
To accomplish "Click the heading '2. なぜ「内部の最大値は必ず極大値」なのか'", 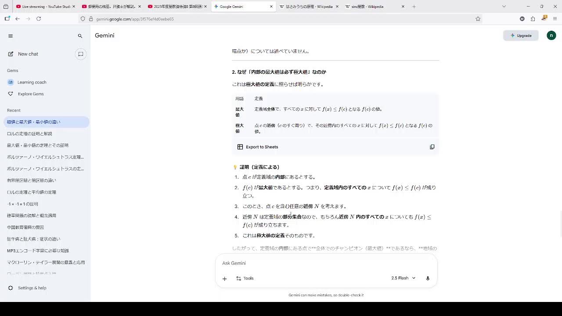I will coord(279,72).
